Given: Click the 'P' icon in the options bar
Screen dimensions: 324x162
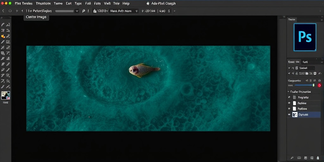Looking at the screenshot, I should 84,11.
